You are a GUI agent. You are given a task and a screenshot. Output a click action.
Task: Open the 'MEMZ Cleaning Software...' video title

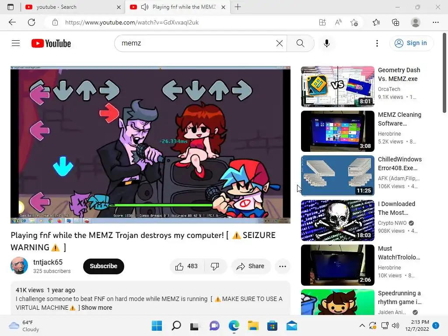399,119
